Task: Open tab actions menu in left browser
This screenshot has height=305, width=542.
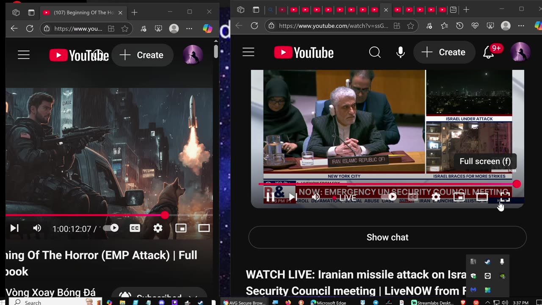Action: 31,12
